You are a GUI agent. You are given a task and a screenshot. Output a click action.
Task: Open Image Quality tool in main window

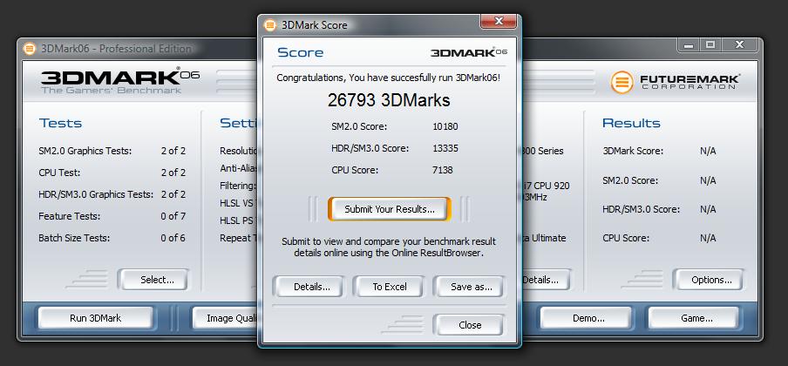tap(226, 318)
